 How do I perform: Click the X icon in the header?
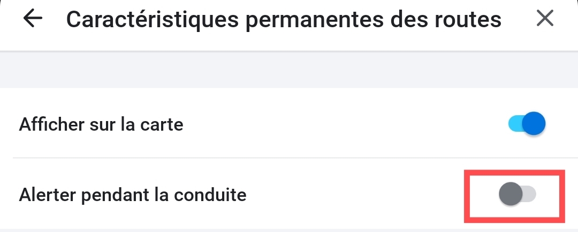point(545,19)
